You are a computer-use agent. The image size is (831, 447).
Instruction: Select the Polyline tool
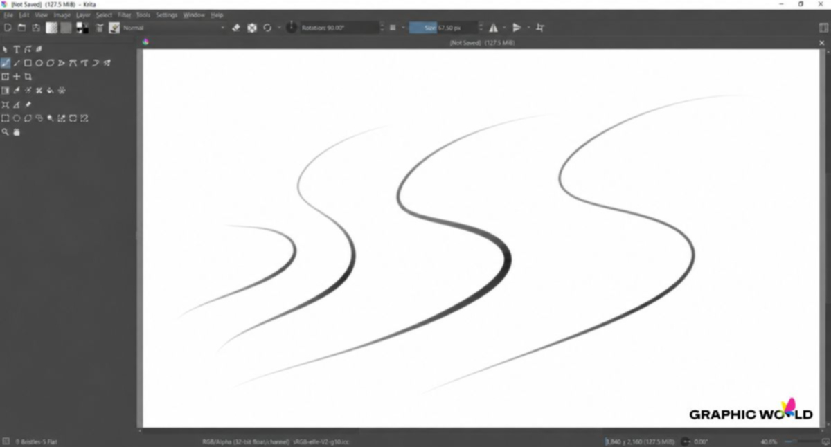(62, 63)
